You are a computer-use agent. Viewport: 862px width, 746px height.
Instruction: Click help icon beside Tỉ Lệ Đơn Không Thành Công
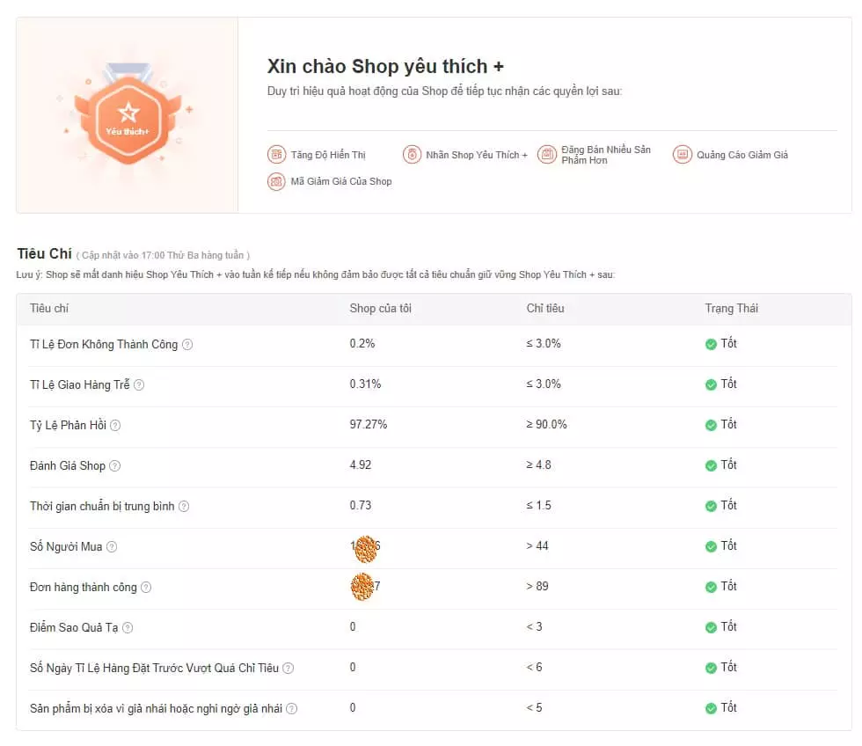click(x=187, y=345)
